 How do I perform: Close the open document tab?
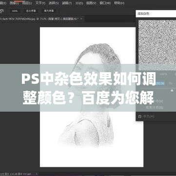pos(81,19)
